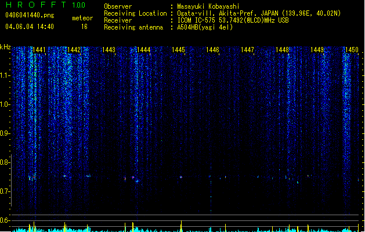
Task: Click the Receiver label
Action: 118,20
